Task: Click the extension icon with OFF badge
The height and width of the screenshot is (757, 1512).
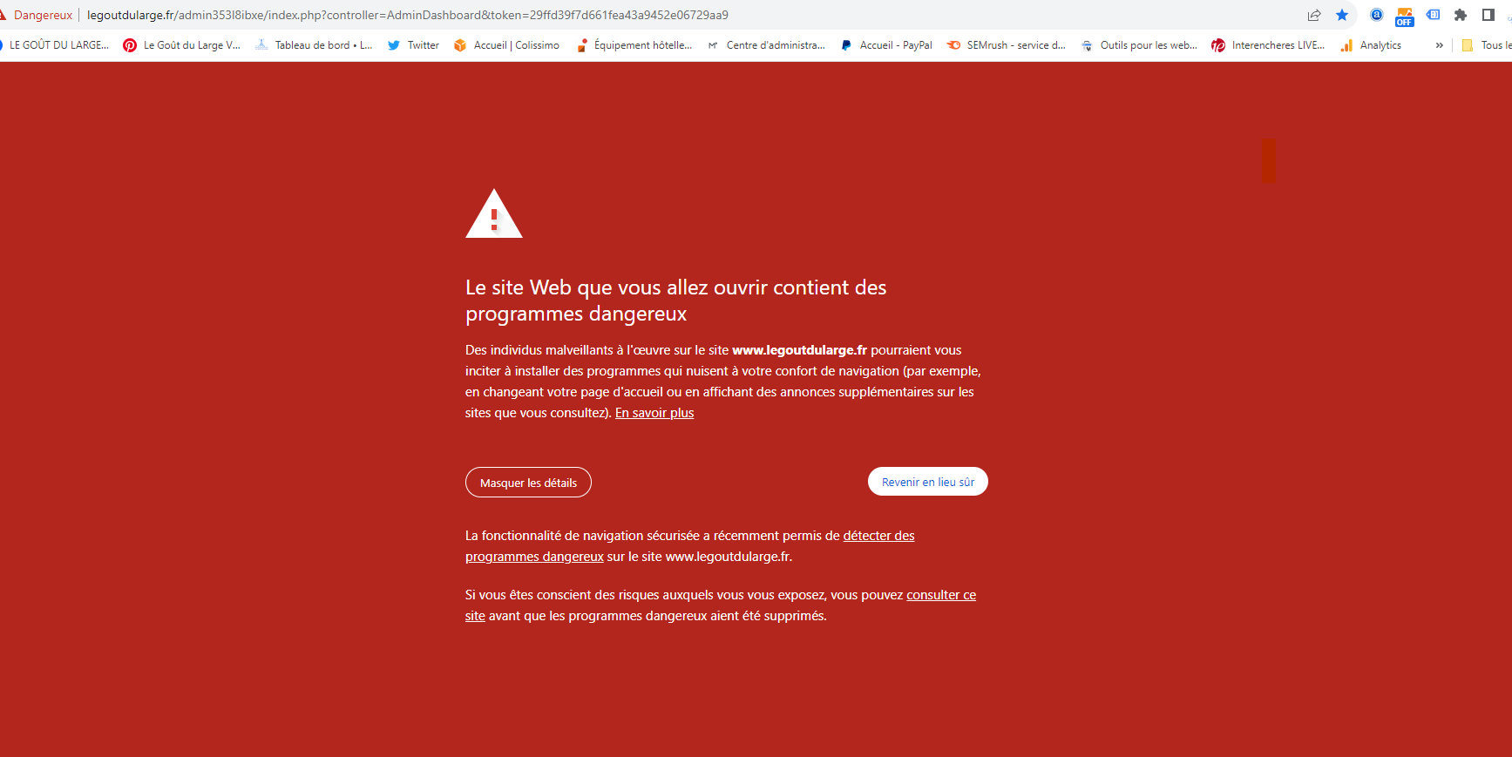Action: click(1404, 17)
